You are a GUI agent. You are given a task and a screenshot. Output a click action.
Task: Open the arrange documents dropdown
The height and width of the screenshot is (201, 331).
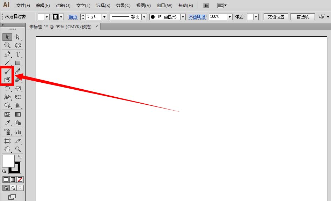pyautogui.click(x=222, y=6)
